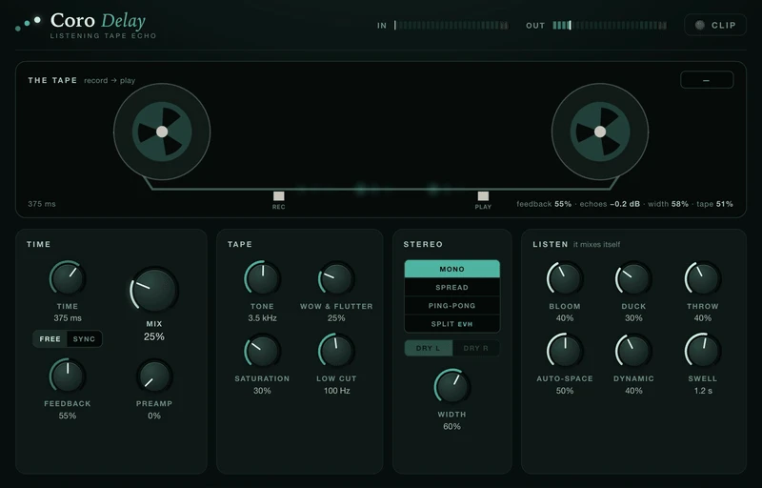
Task: Click the AUTO-SPACE value 50%
Action: (x=565, y=390)
